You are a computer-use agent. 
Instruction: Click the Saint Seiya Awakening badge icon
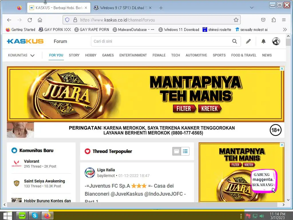(x=16, y=183)
